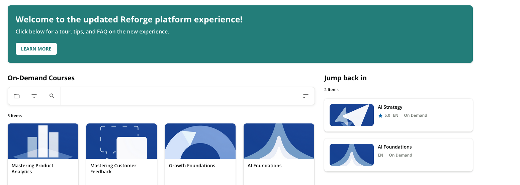Open the sort icon on courses toolbar
Screen dimensions: 520x185
[306, 96]
